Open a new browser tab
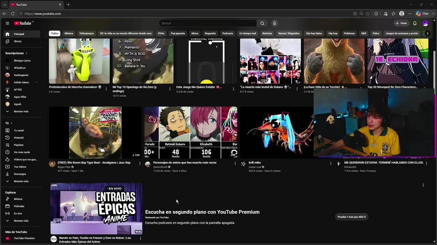The image size is (437, 245). [68, 4]
